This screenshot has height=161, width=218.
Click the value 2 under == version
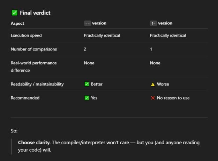point(85,49)
